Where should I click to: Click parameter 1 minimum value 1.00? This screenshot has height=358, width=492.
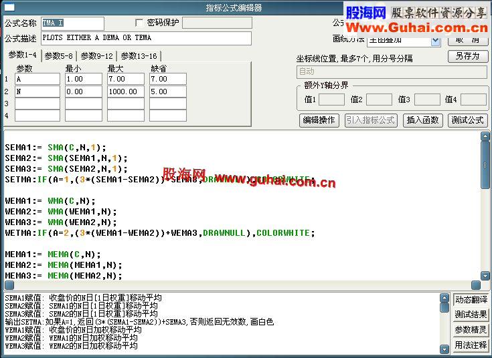pos(84,79)
